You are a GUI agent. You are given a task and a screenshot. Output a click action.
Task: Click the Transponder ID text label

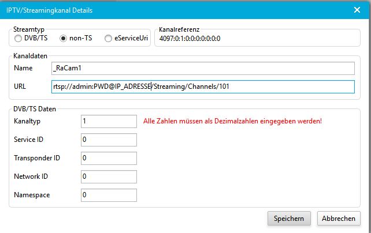(x=36, y=158)
